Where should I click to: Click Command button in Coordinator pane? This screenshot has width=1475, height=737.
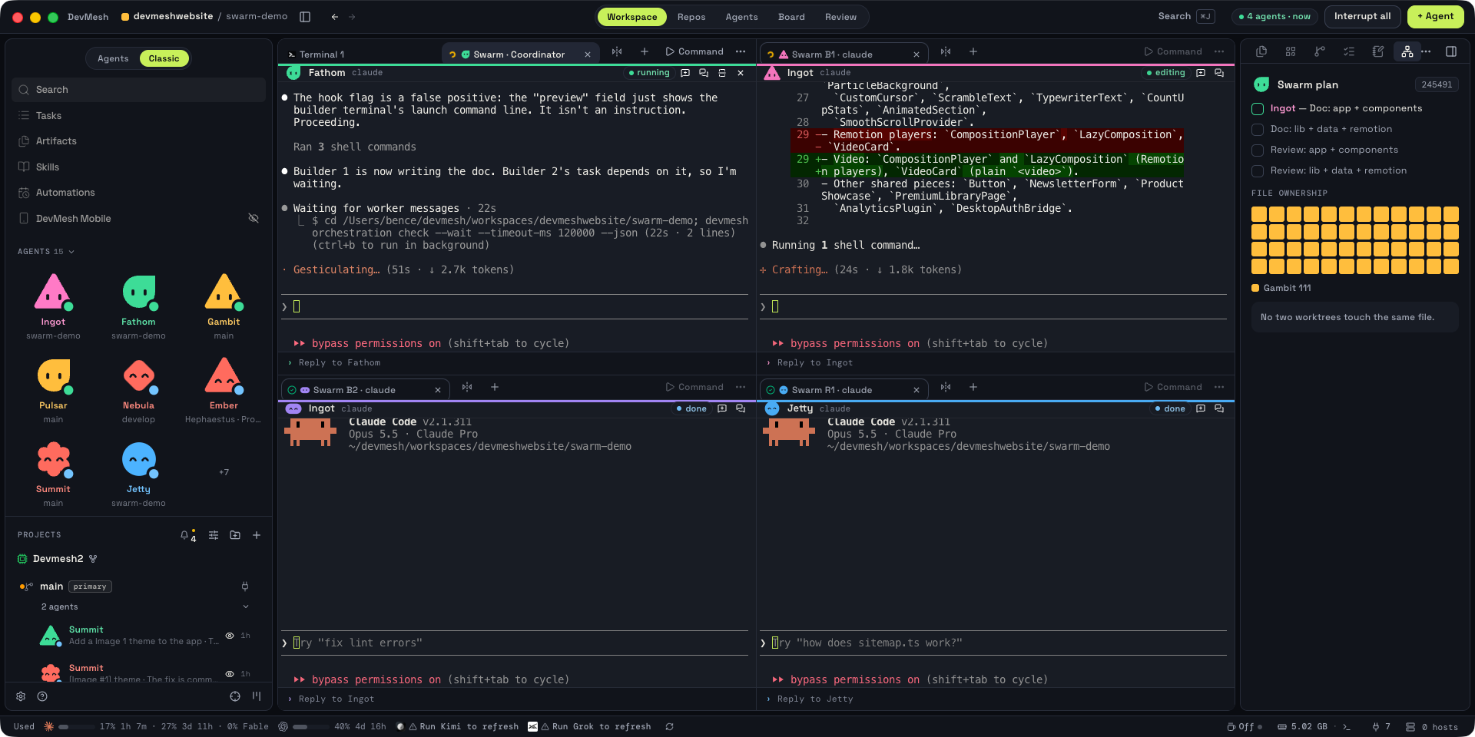tap(694, 51)
